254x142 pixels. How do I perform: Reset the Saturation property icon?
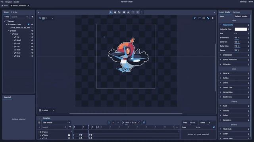point(249,46)
